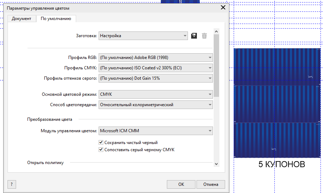Viewport: 323px width, 193px height.
Task: Open the Модуль управления цветом dropdown
Action: [155, 131]
